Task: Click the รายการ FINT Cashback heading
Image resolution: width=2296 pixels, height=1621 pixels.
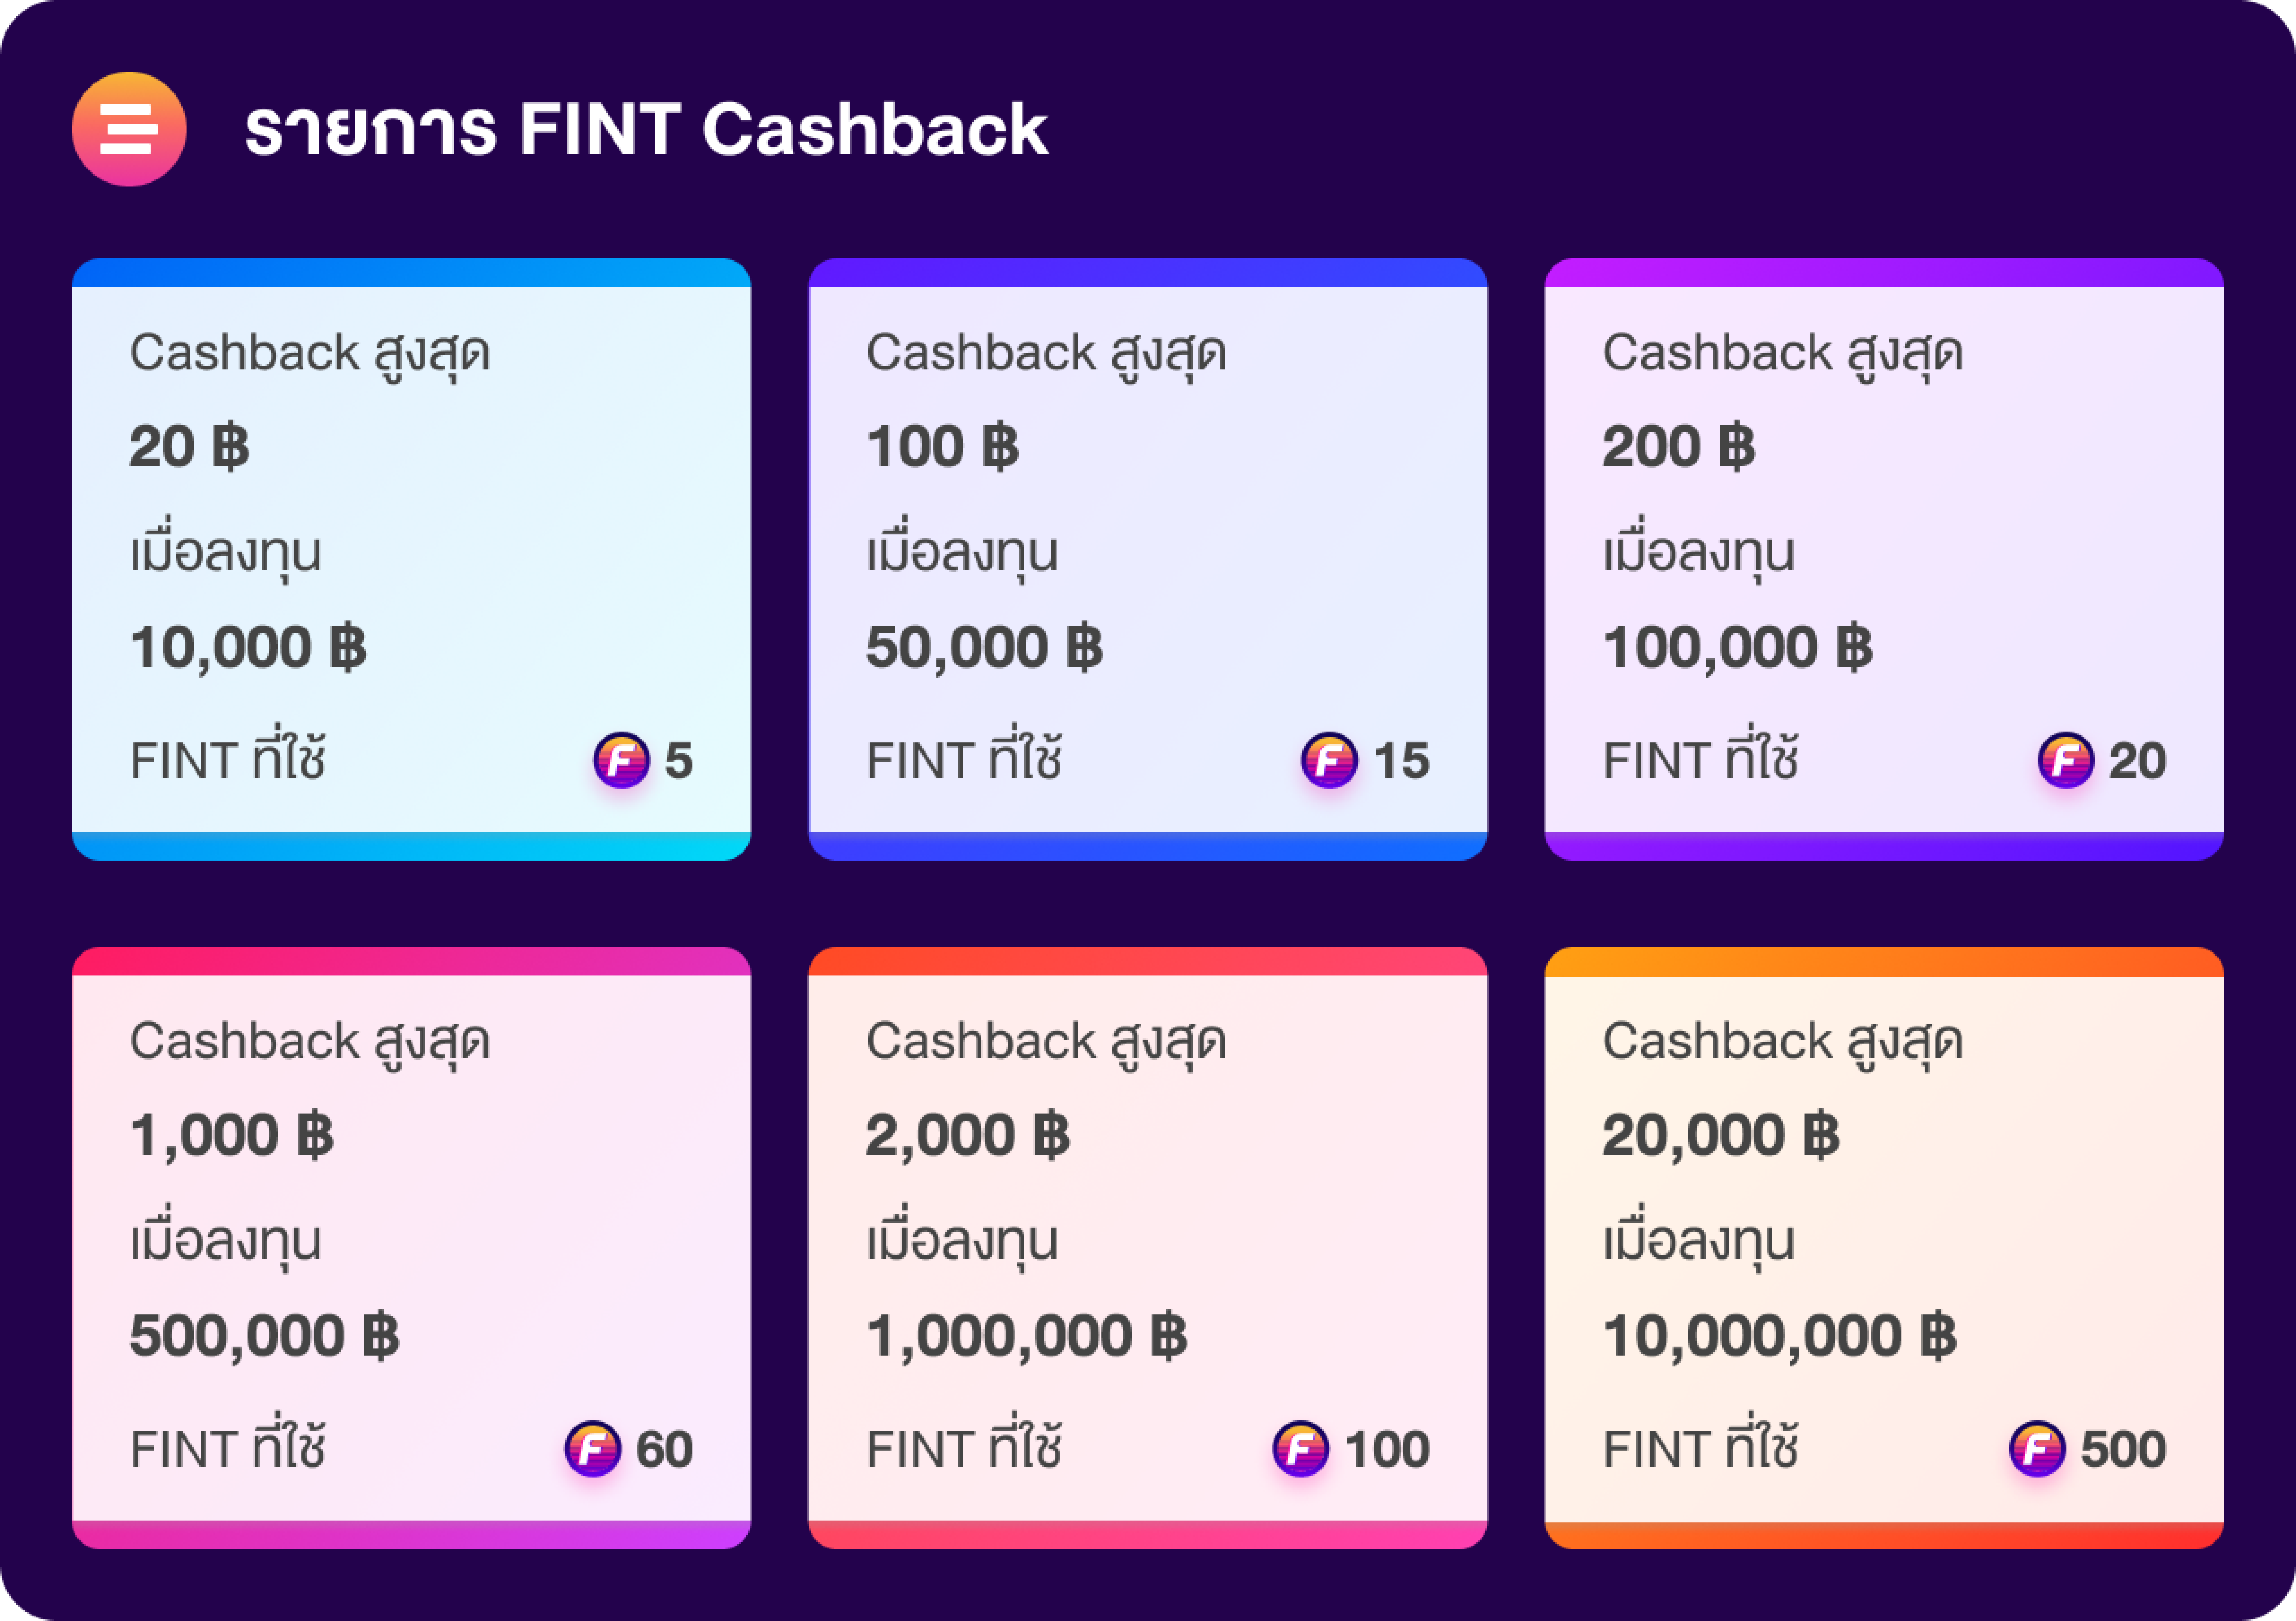Action: 646,130
